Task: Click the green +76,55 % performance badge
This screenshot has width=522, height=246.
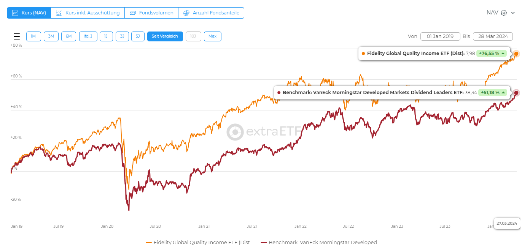Action: tap(492, 54)
